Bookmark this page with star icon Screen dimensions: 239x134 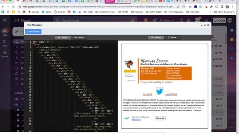pos(183,7)
